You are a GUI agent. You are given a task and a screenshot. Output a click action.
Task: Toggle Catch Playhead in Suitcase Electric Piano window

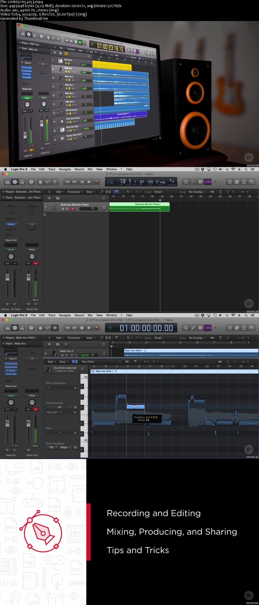116,192
